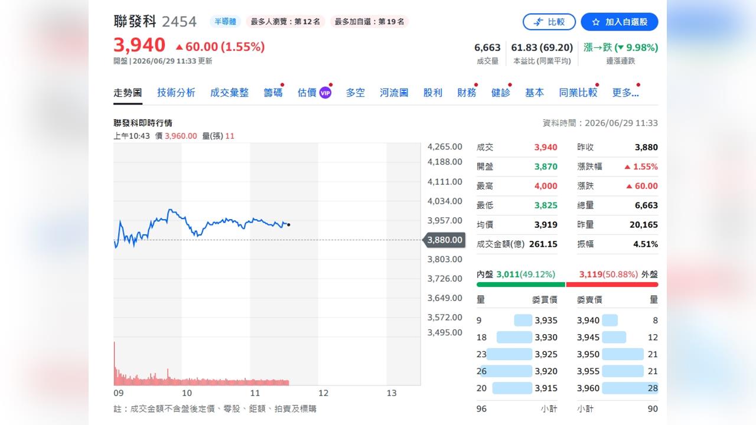Image resolution: width=756 pixels, height=425 pixels.
Task: Click the 昨量 value 20,165
Action: [644, 225]
